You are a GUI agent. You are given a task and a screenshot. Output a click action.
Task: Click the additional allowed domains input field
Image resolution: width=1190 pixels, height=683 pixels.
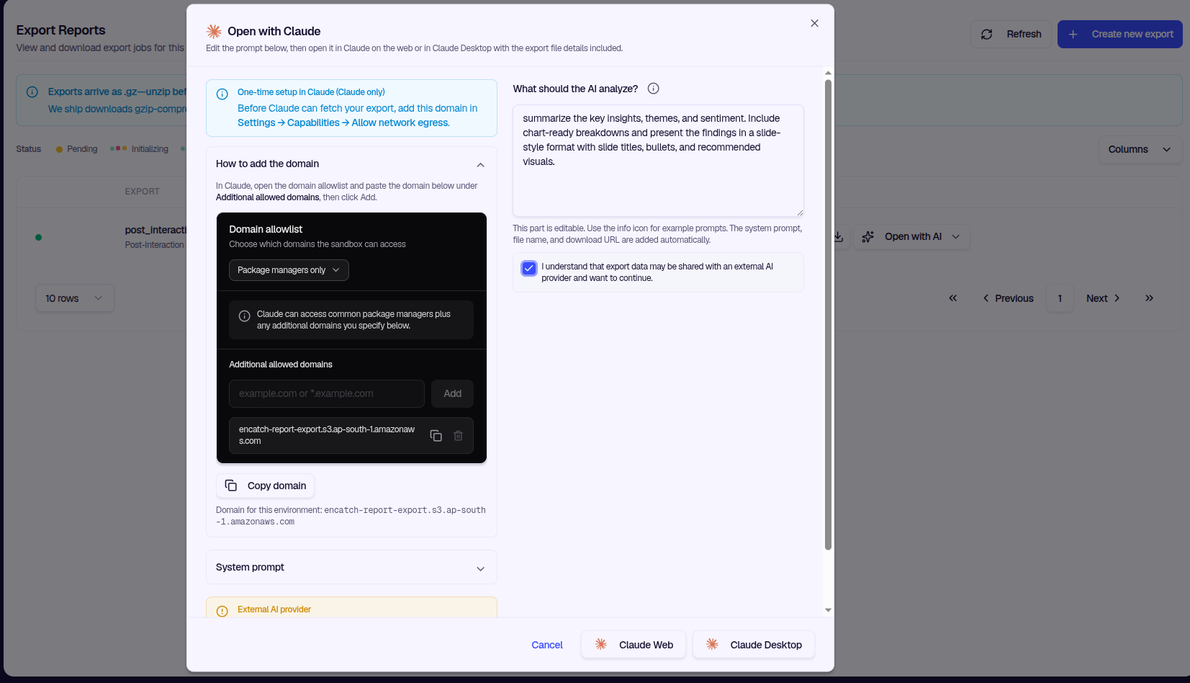click(x=327, y=393)
